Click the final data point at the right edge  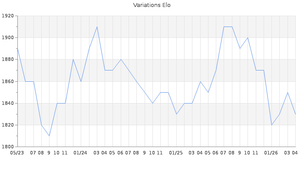(x=295, y=114)
